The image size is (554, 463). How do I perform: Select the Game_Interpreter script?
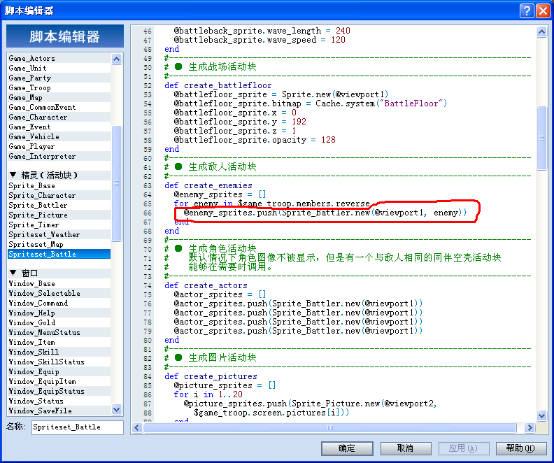tap(59, 156)
